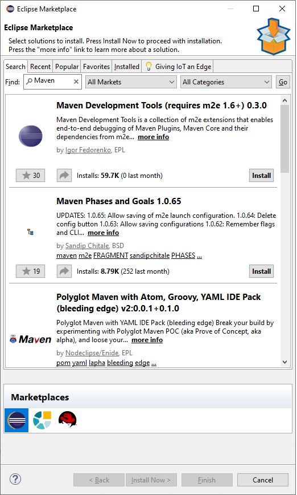Open author link Sandip Chitale
297x495 pixels.
click(87, 246)
